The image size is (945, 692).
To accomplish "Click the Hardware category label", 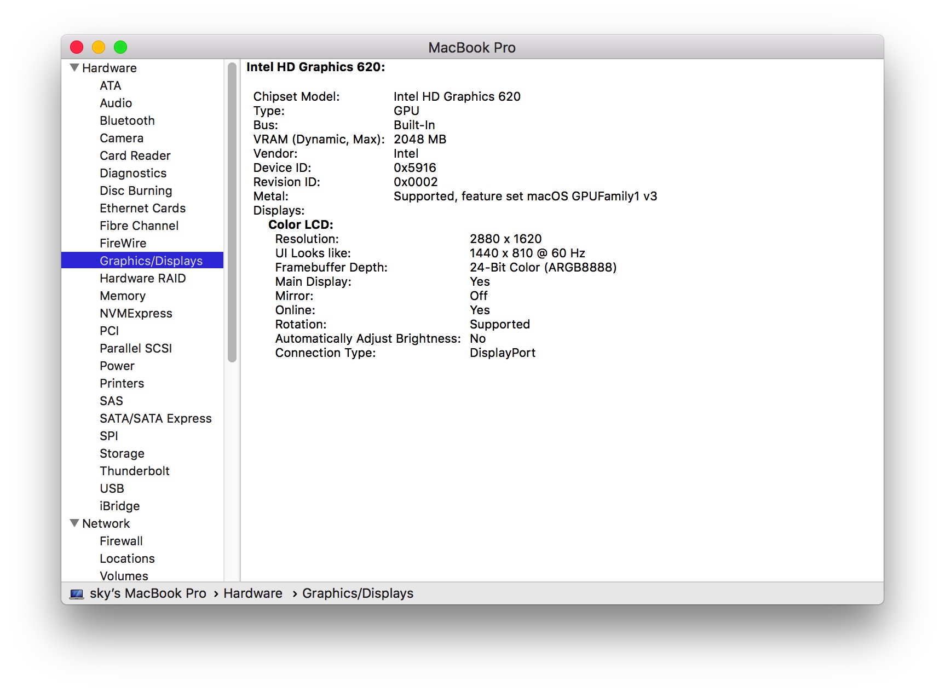I will pyautogui.click(x=109, y=68).
